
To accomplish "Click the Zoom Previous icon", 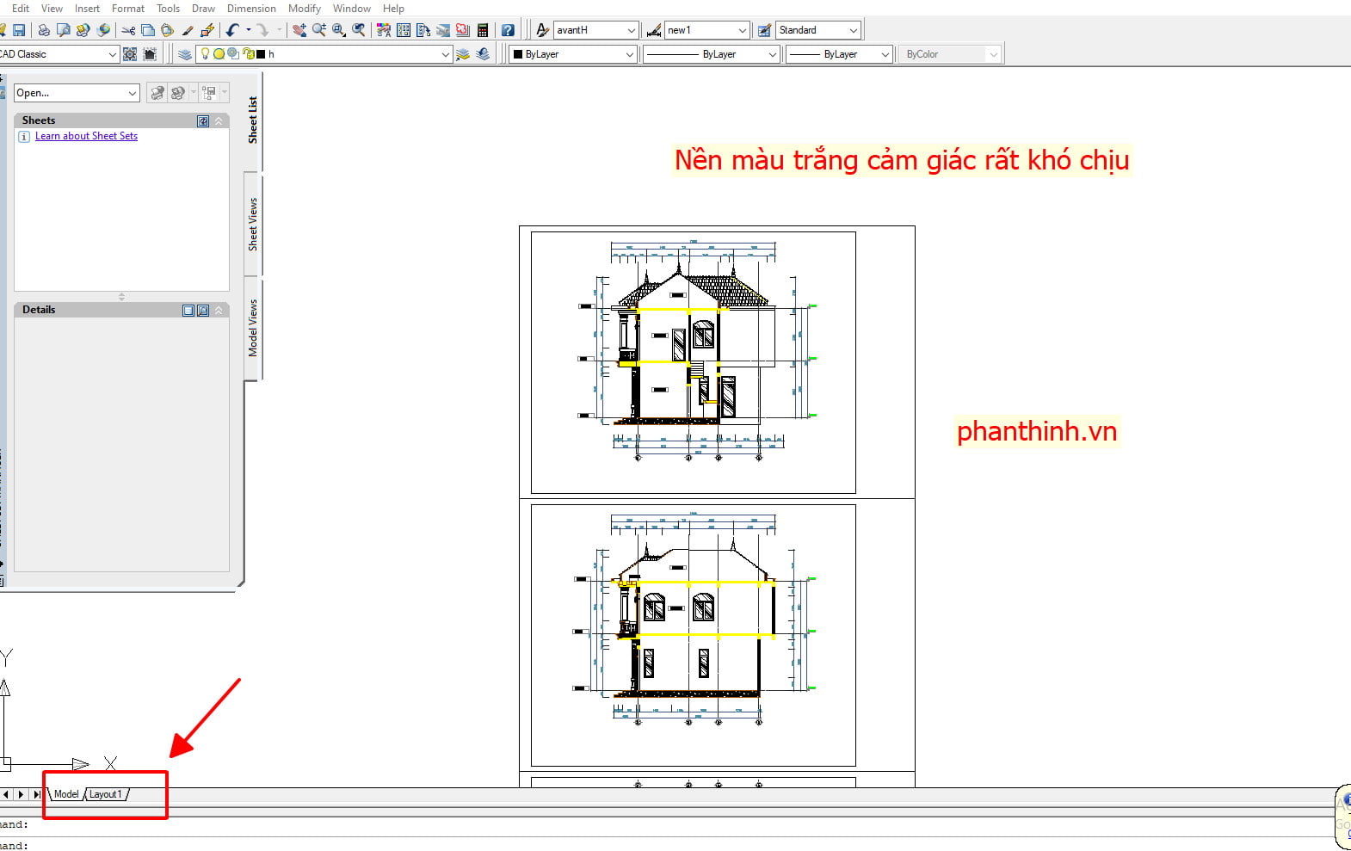I will point(359,30).
